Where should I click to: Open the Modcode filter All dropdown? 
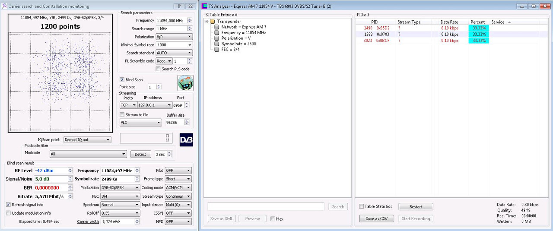pyautogui.click(x=88, y=154)
